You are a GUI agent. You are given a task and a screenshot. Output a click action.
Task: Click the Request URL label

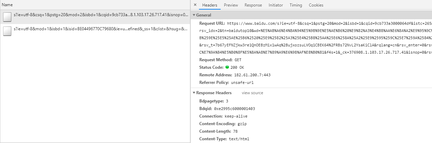pyautogui.click(x=212, y=23)
